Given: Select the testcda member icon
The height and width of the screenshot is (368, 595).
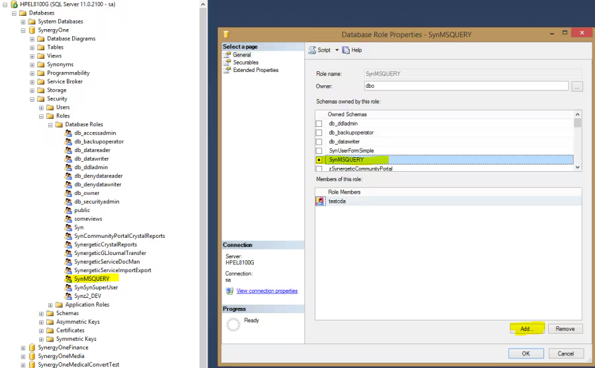Looking at the screenshot, I should pyautogui.click(x=321, y=202).
